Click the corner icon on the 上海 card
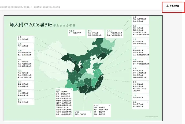The width and height of the screenshot is (185, 124). (x=148, y=68)
